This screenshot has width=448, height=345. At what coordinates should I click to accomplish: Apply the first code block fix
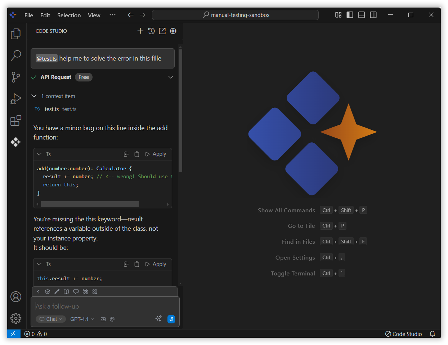(x=156, y=154)
